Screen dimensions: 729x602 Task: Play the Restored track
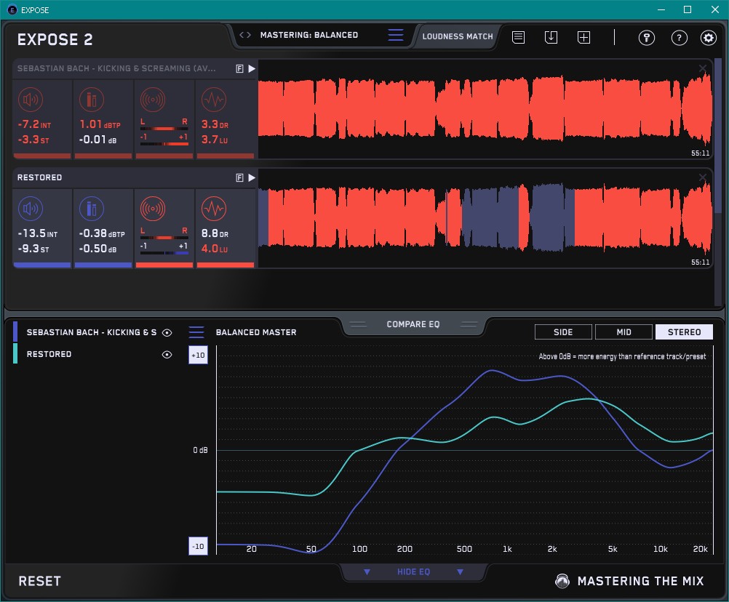(252, 177)
